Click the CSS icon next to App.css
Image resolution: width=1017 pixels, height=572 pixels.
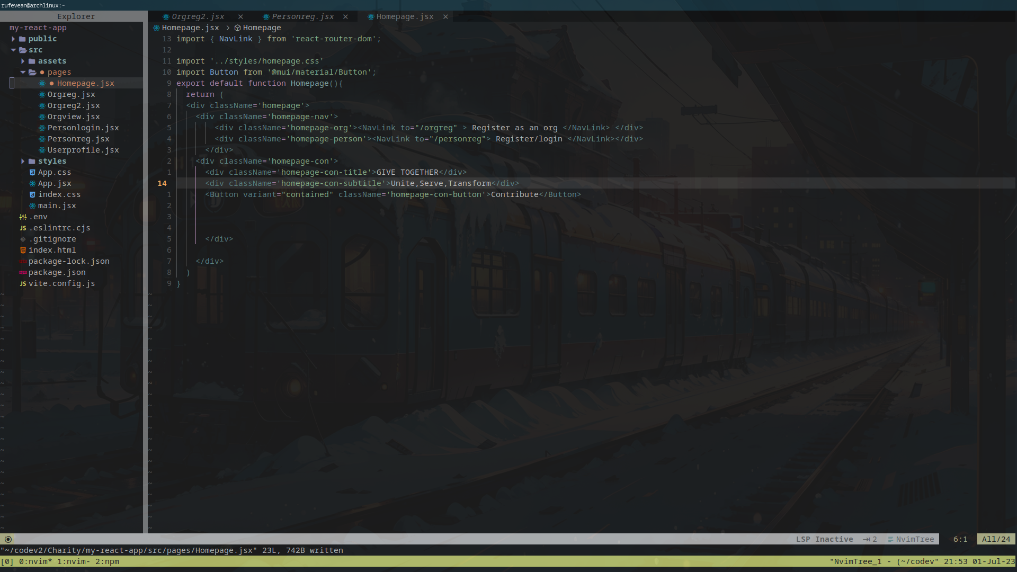click(x=32, y=172)
